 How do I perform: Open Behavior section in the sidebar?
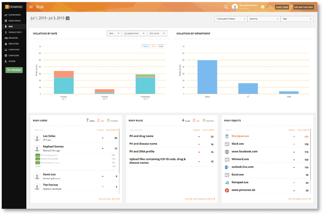pyautogui.click(x=13, y=38)
